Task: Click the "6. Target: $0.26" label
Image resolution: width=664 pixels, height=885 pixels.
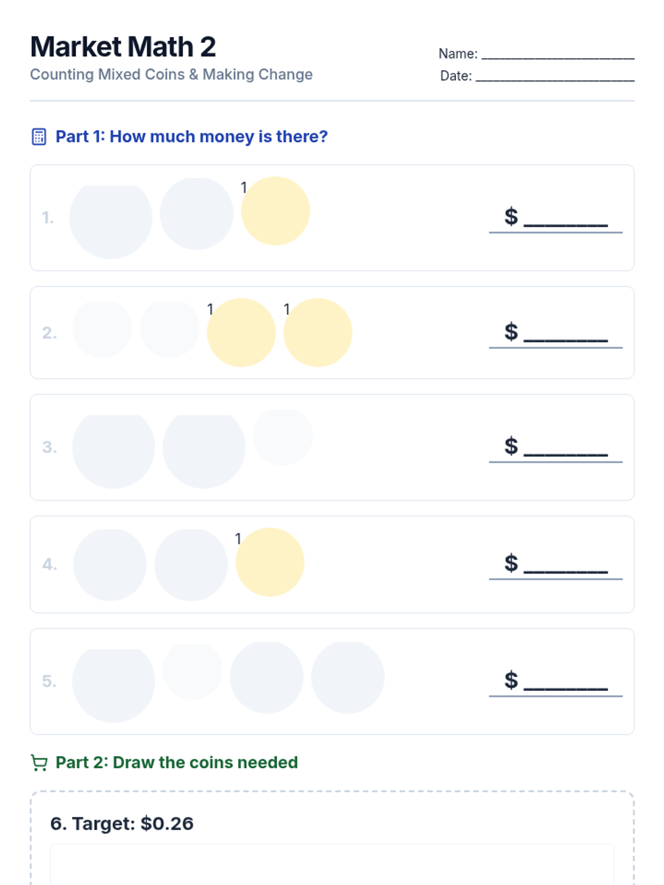Action: coord(122,824)
